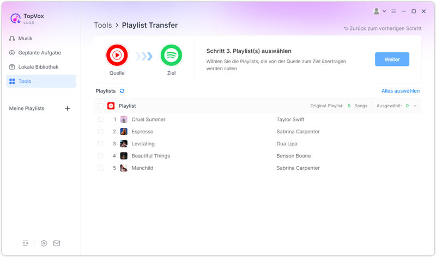Click the Musik headphones icon

12,38
